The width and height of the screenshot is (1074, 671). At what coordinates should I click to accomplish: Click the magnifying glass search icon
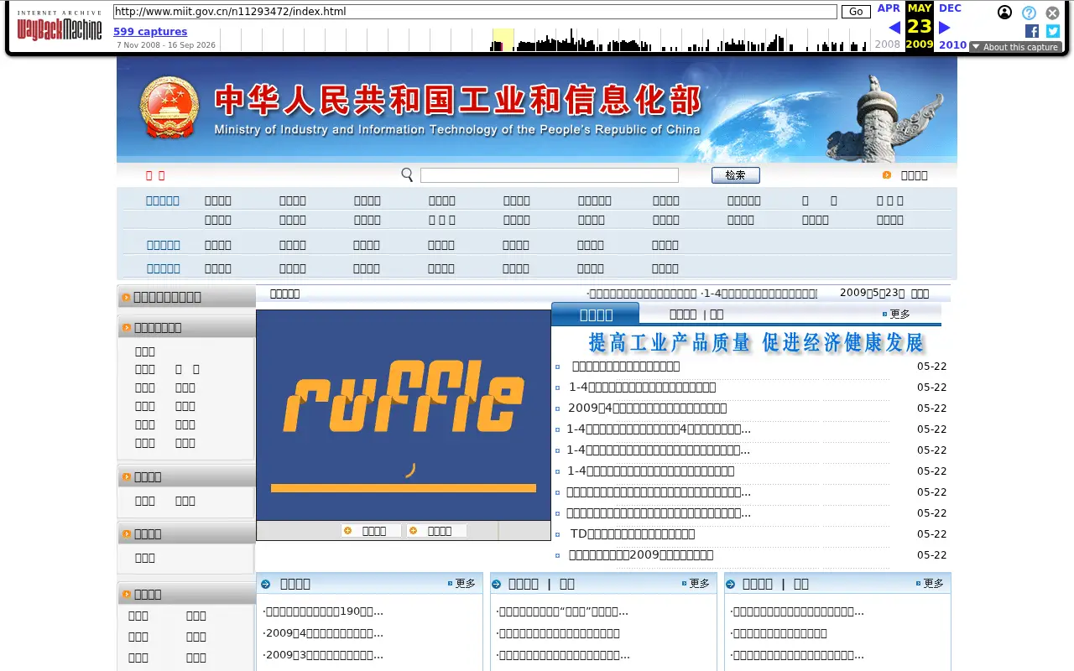click(407, 174)
